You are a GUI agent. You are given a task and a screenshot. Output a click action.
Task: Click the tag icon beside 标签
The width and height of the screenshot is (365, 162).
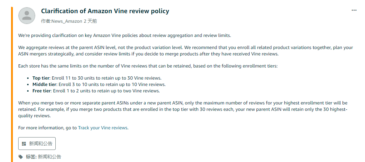(21, 157)
